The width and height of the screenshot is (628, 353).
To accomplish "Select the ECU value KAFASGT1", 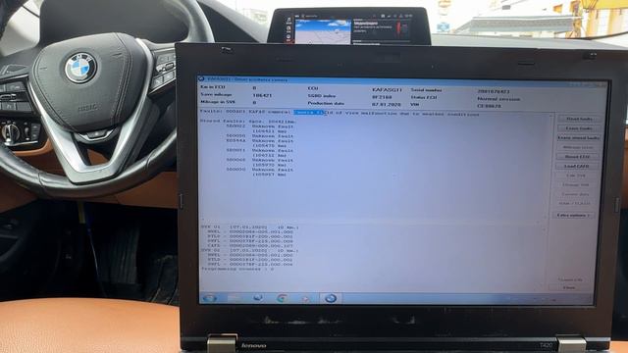I will [387, 90].
